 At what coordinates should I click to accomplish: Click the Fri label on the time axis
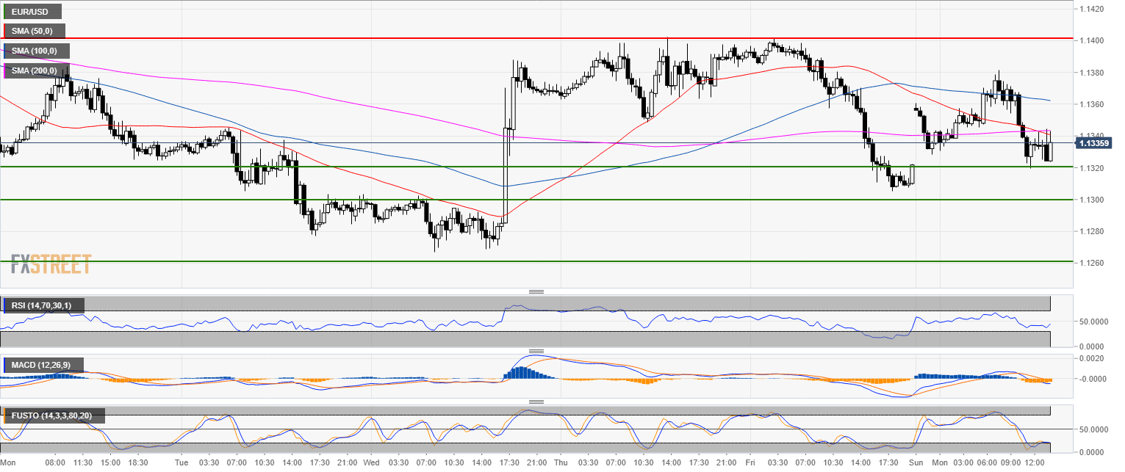coord(750,463)
